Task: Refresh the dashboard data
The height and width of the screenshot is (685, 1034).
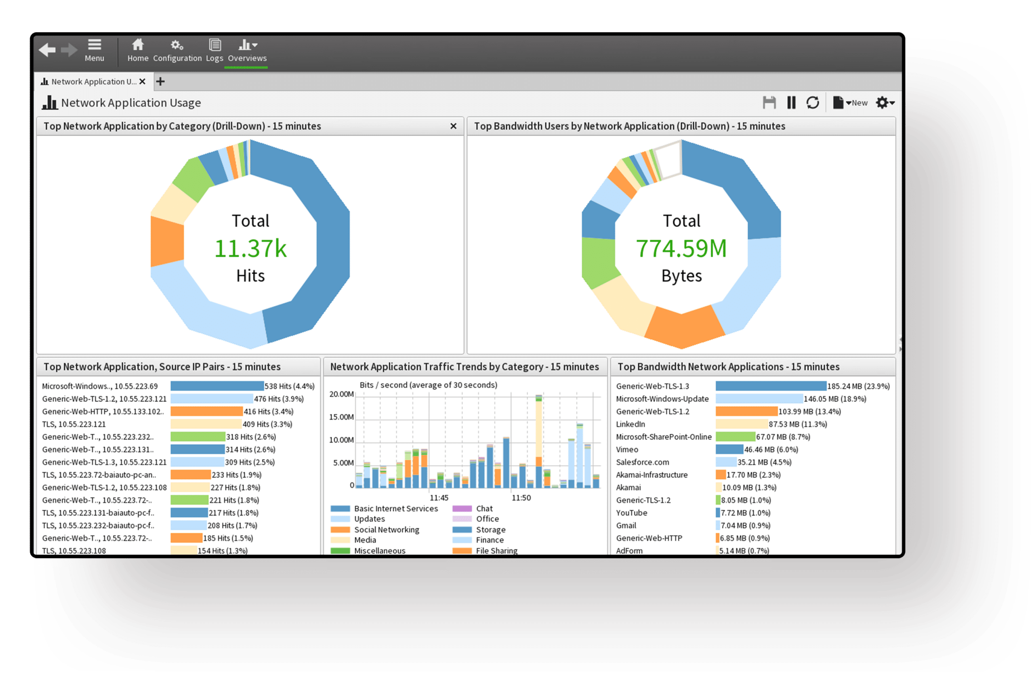Action: (813, 103)
